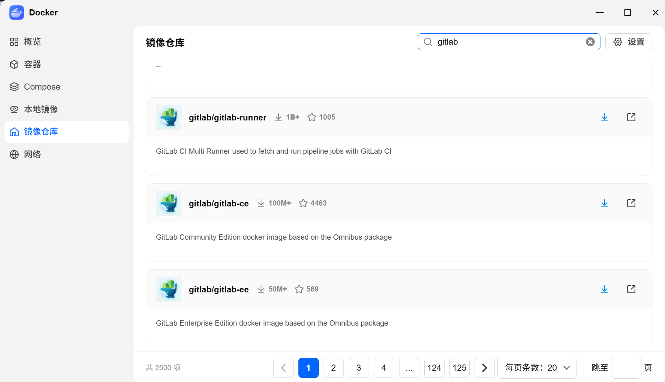This screenshot has width=665, height=382.
Task: Click the 1B+ download count for gitlab-runner
Action: point(287,117)
